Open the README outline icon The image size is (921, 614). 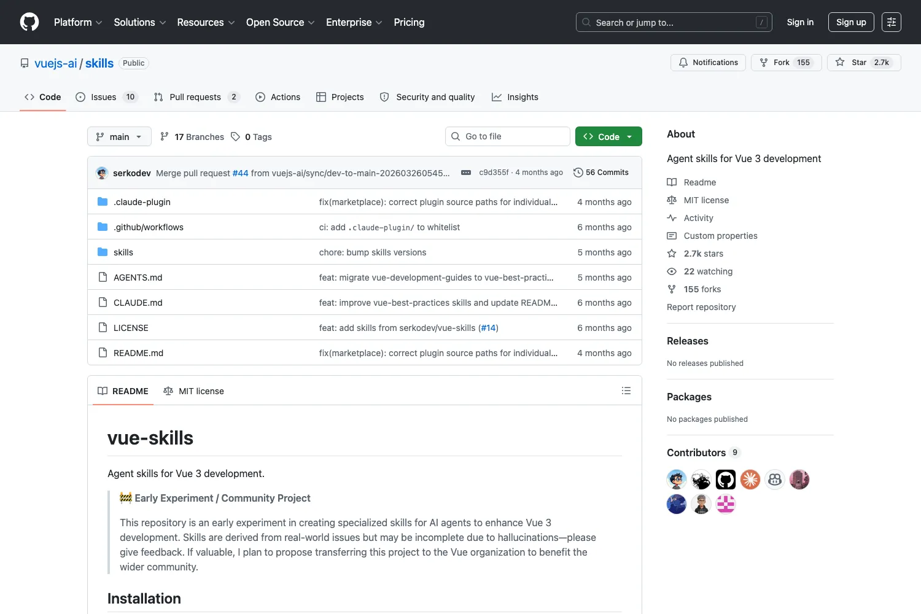pyautogui.click(x=626, y=391)
